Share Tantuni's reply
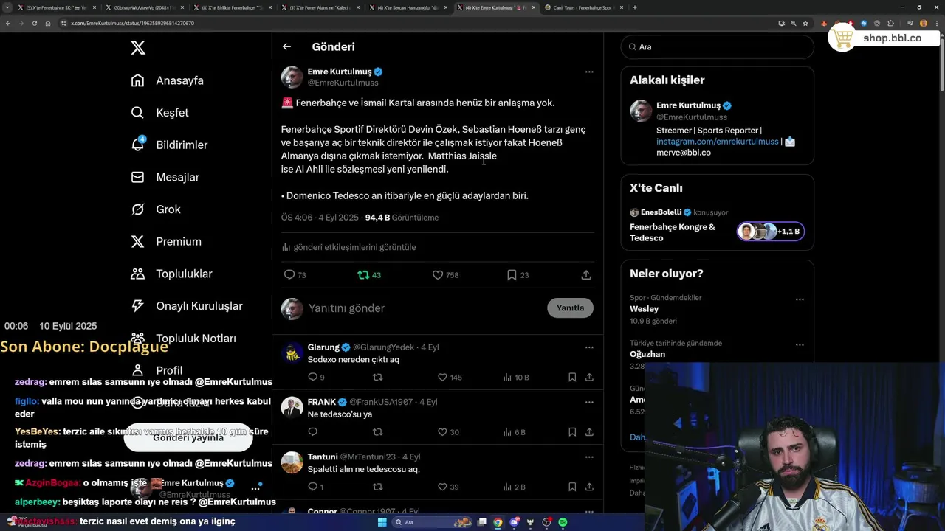 589,487
